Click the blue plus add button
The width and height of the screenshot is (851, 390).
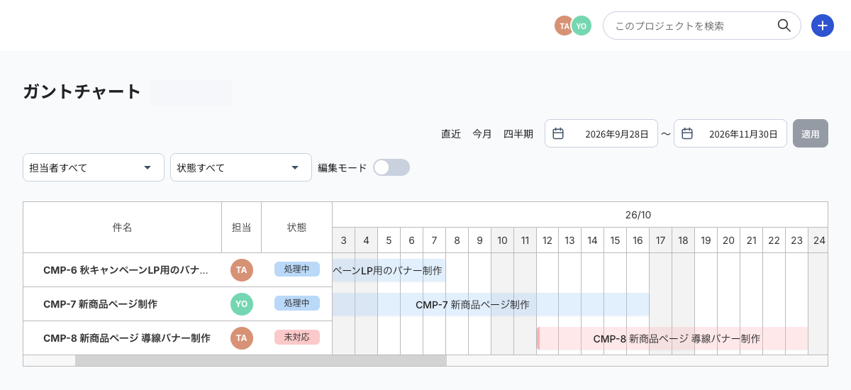(823, 26)
